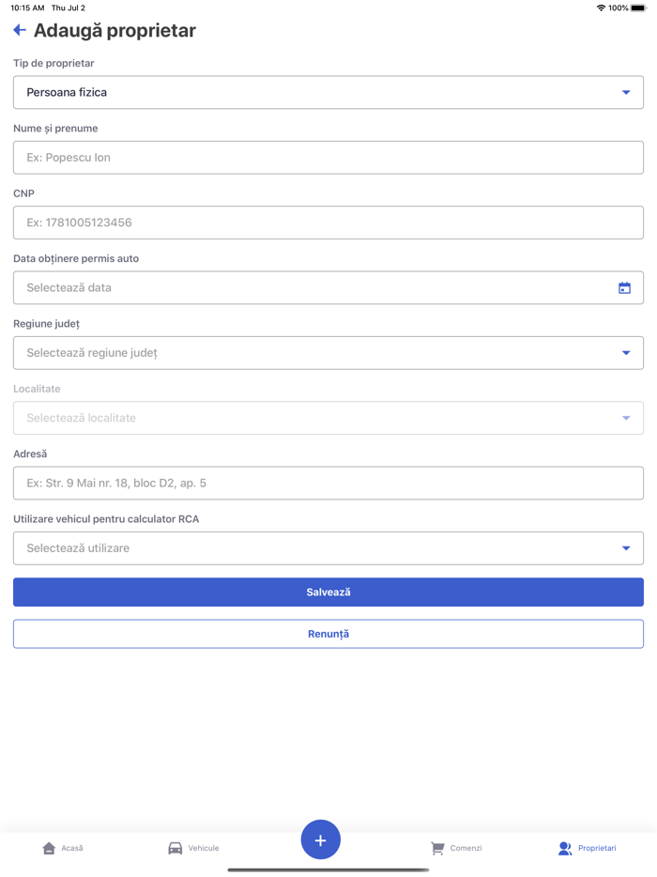This screenshot has width=657, height=877.
Task: Tap the Proprietari people icon
Action: pyautogui.click(x=565, y=848)
